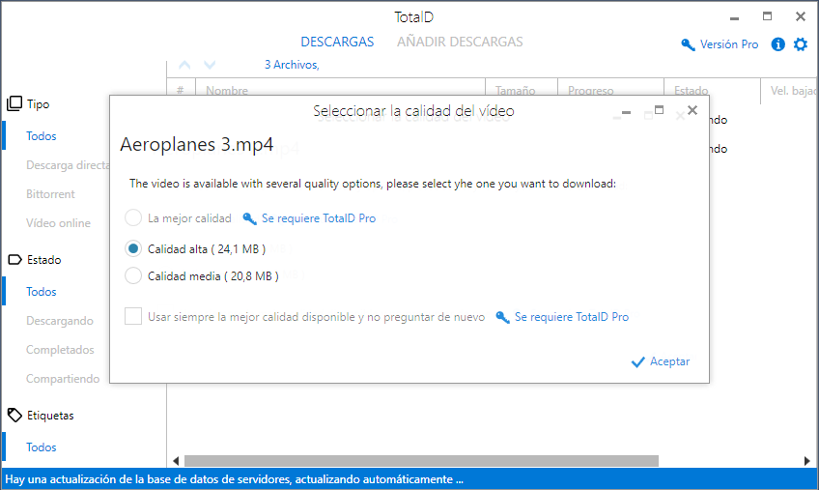Sort by the Nombre column header

tap(227, 90)
